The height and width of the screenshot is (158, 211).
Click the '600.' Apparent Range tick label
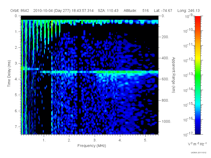pyautogui.click(x=165, y=79)
